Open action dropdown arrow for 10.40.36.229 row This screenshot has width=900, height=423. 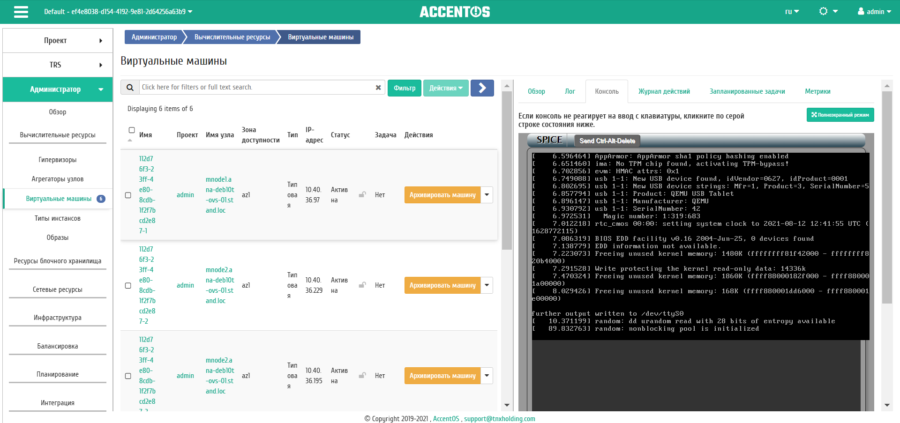click(487, 285)
